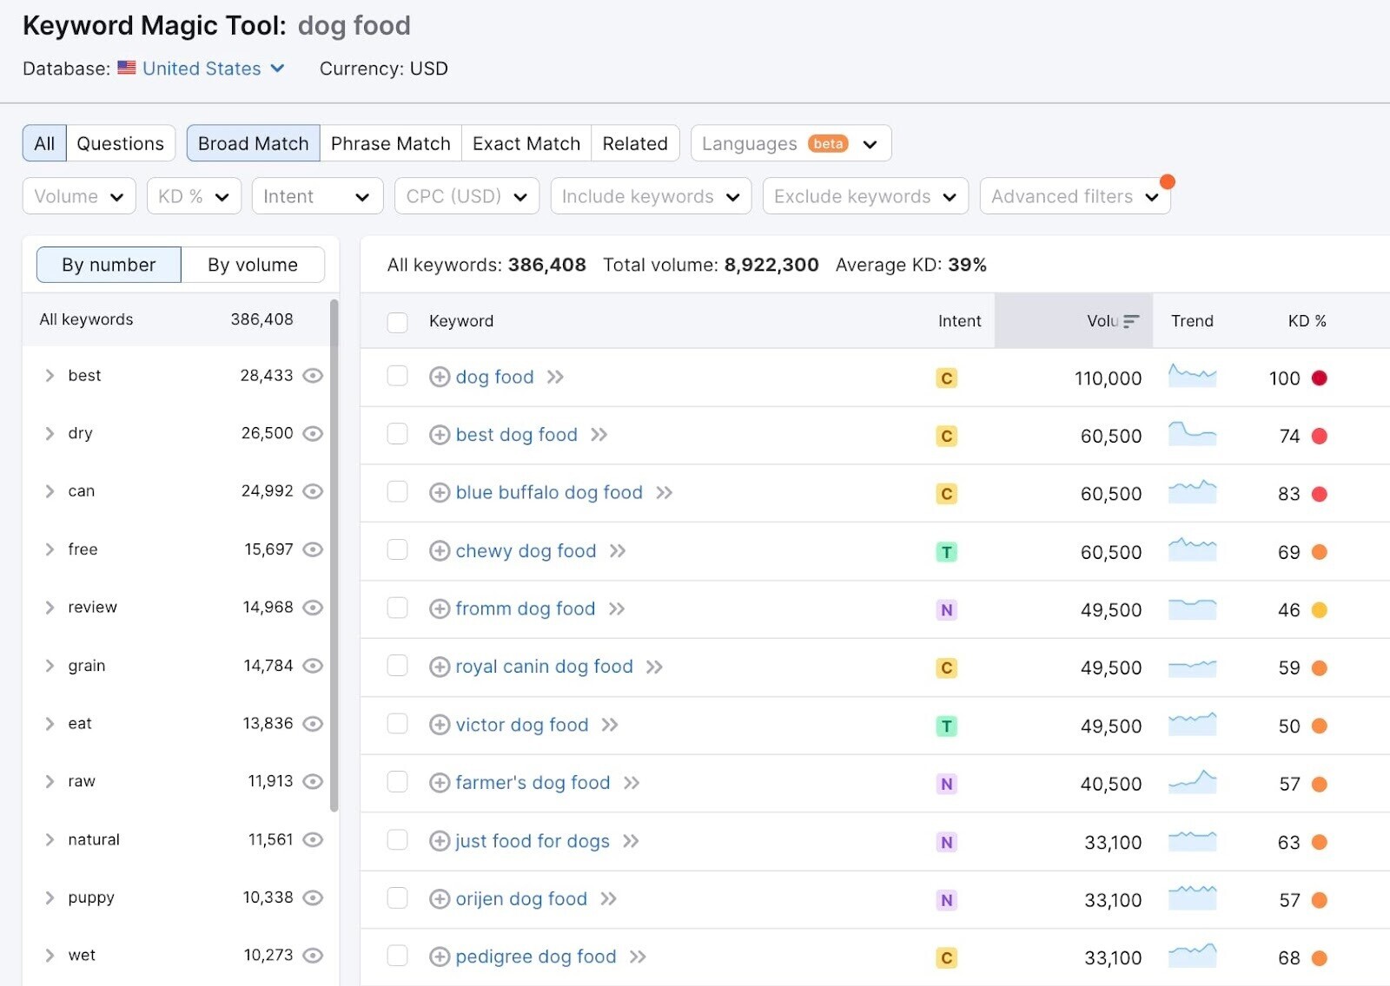Expand Include keywords dropdown
Image resolution: width=1390 pixels, height=986 pixels.
[651, 196]
